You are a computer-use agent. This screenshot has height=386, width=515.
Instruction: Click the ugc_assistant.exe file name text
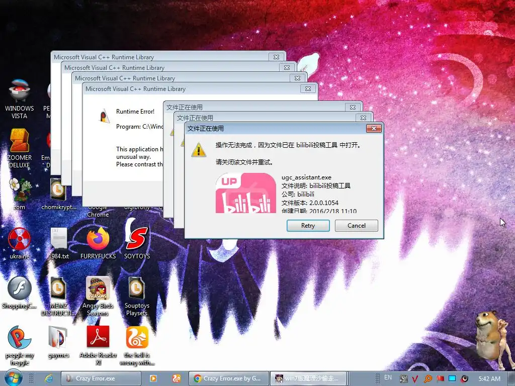coord(306,177)
